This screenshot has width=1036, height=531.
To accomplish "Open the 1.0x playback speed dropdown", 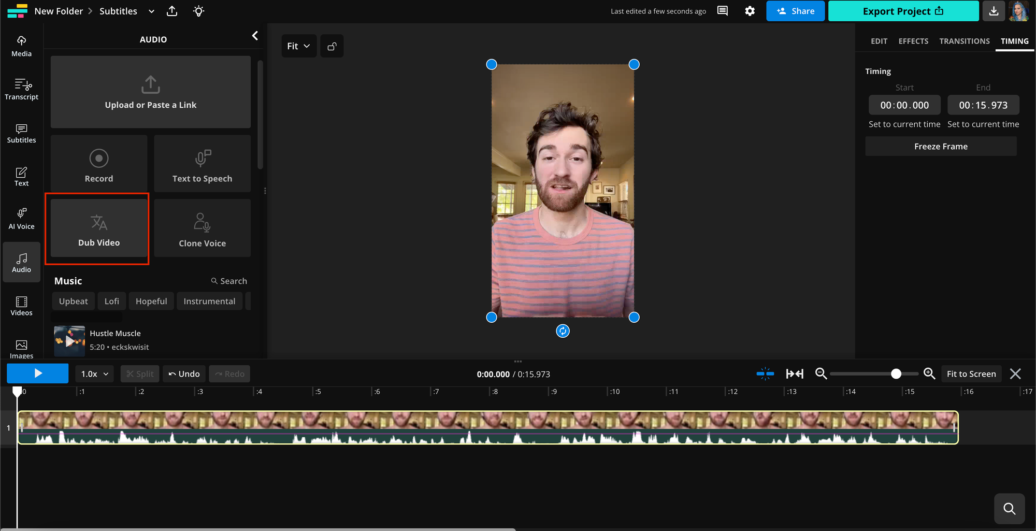I will [x=95, y=374].
